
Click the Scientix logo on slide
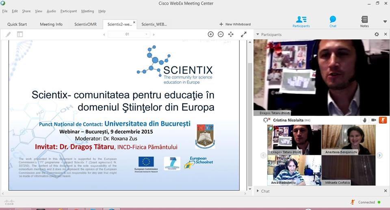tap(175, 65)
